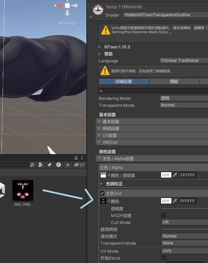Screen dimensions: 208x263
Task: Click the HDR color swatch for 顏色 / 透明度
Action: [166, 175]
